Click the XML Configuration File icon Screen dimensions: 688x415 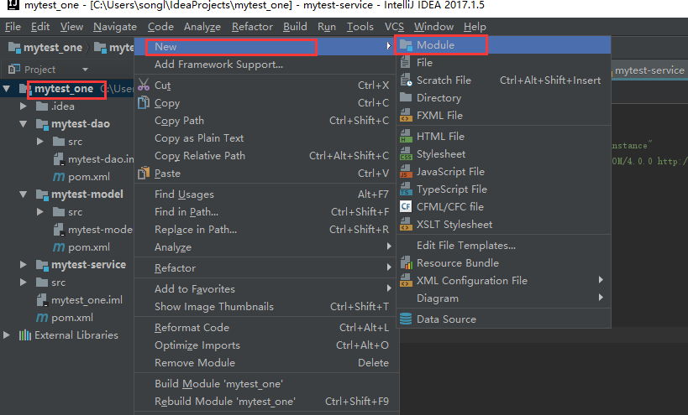click(406, 281)
